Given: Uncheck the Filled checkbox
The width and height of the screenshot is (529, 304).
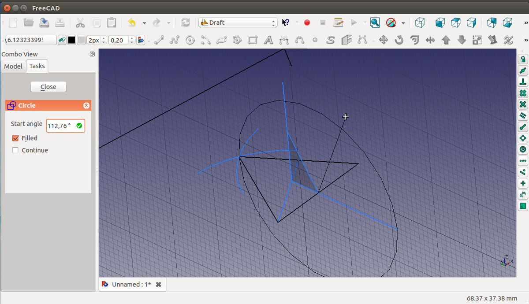Looking at the screenshot, I should tap(15, 138).
